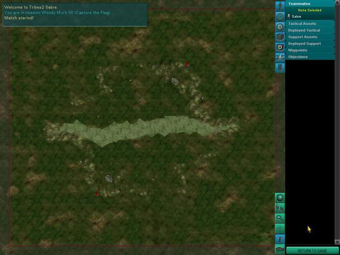Expand the Deployed Tactical list
The height and width of the screenshot is (255, 340).
(310, 30)
